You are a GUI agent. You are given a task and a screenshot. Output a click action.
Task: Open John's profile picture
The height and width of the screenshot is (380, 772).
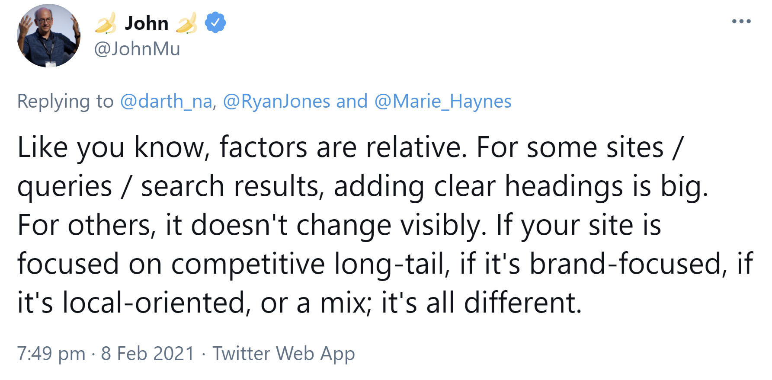[x=48, y=35]
